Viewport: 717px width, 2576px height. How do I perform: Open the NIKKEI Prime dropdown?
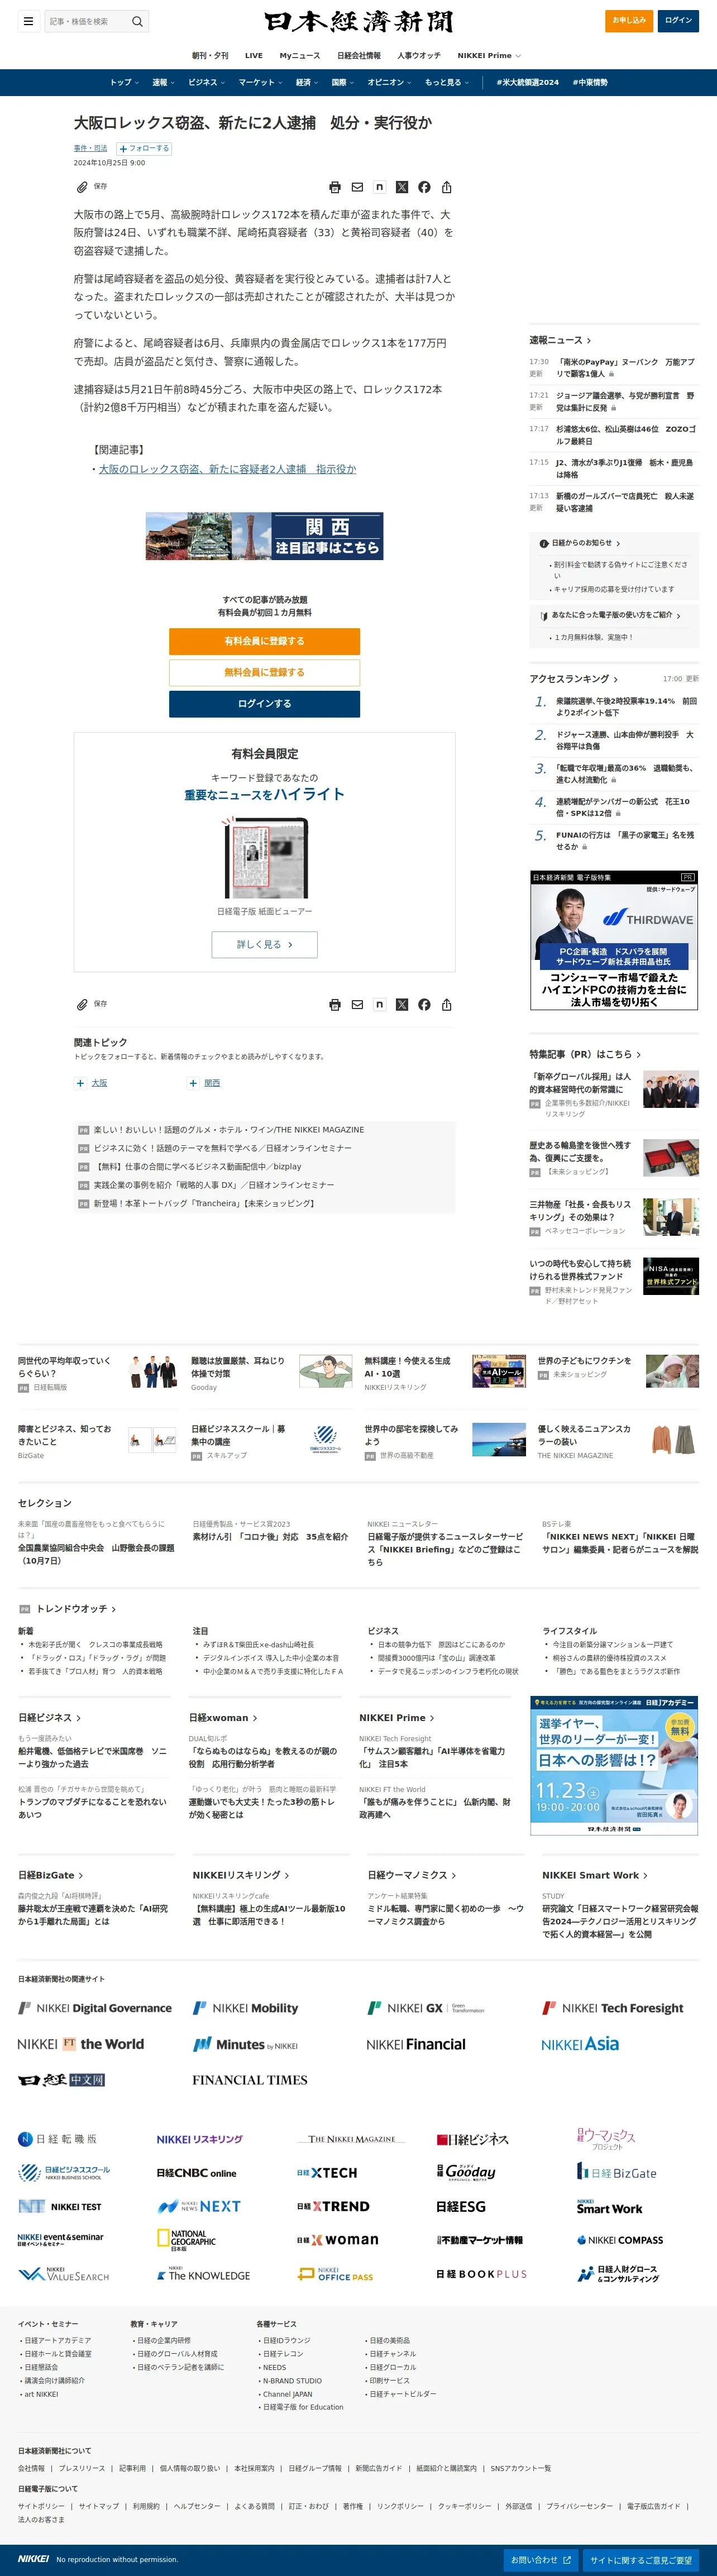coord(489,56)
